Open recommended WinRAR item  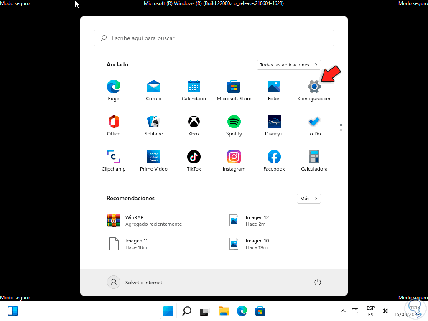click(144, 221)
